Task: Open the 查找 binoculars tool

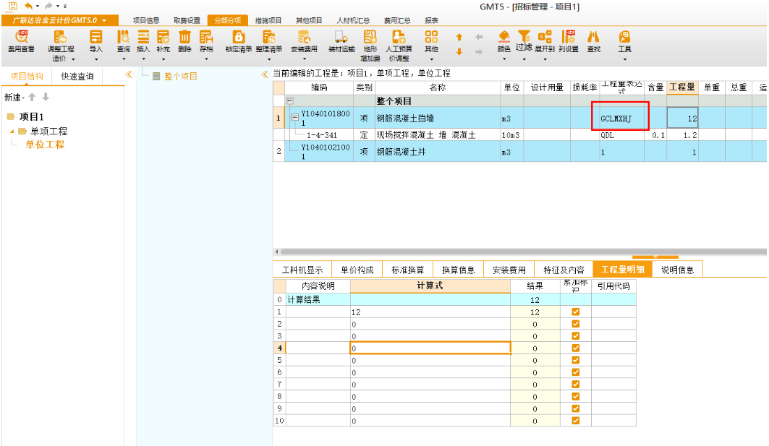Action: [x=593, y=38]
